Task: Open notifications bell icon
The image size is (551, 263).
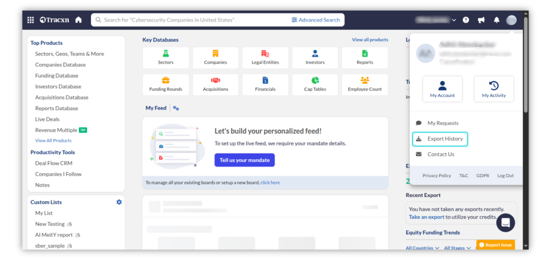Action: (496, 20)
